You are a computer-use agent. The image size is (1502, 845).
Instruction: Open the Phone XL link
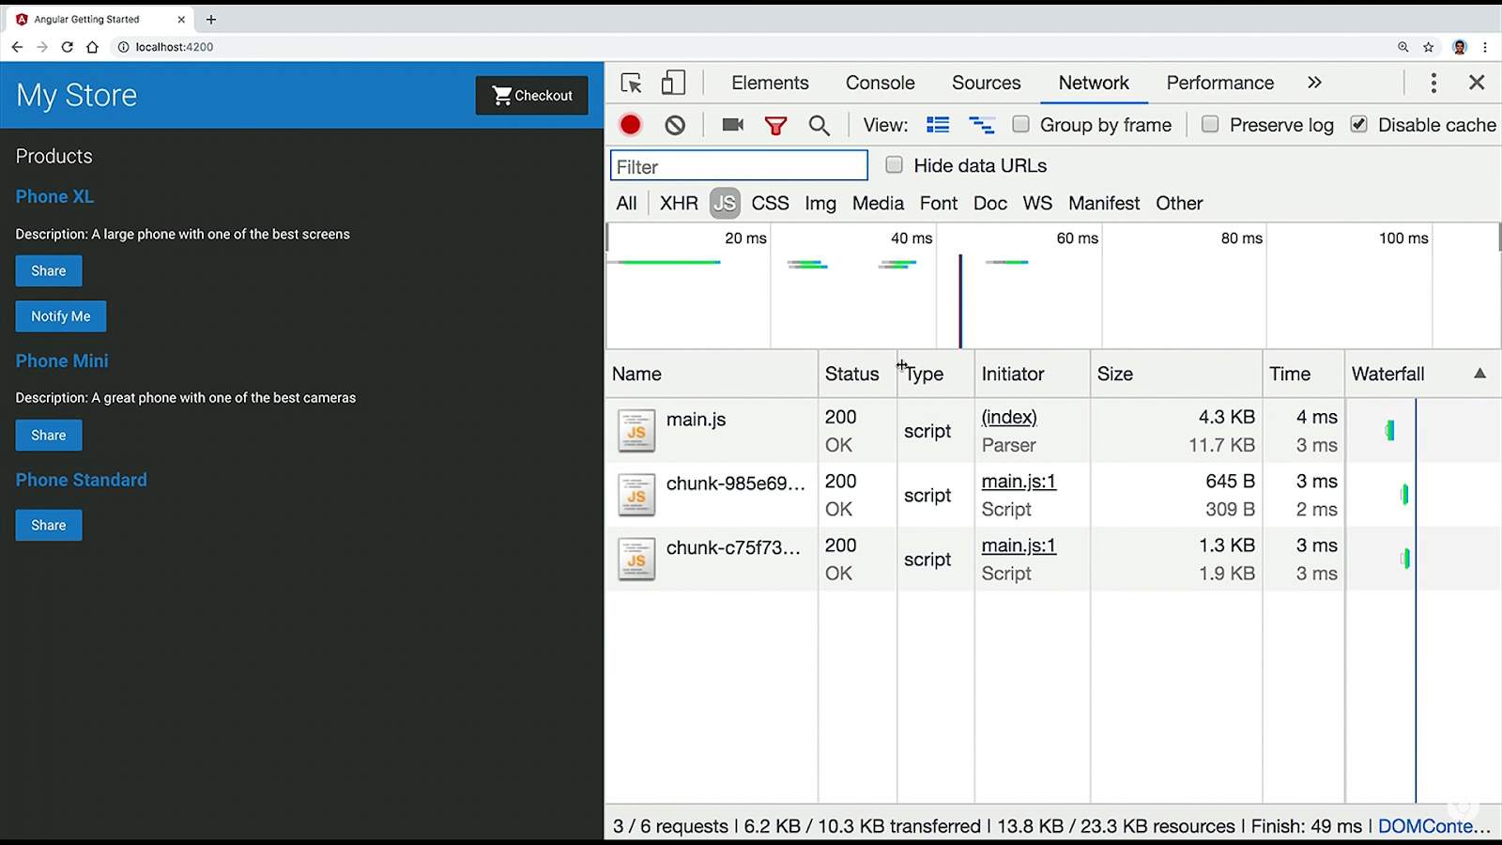[x=54, y=196]
